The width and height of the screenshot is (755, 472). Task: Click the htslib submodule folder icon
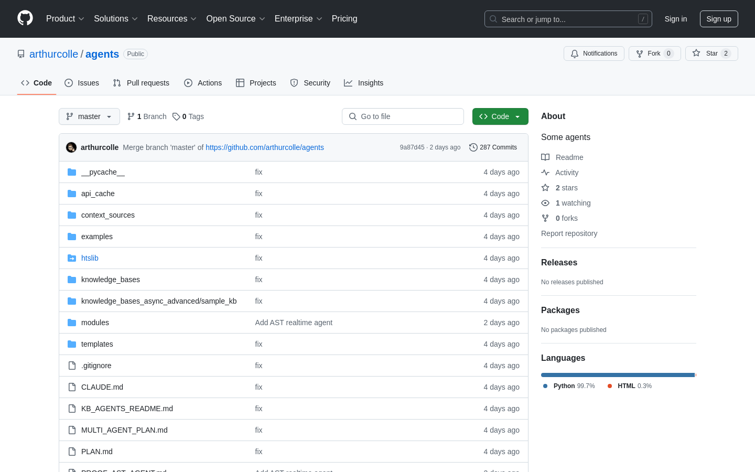tap(72, 258)
